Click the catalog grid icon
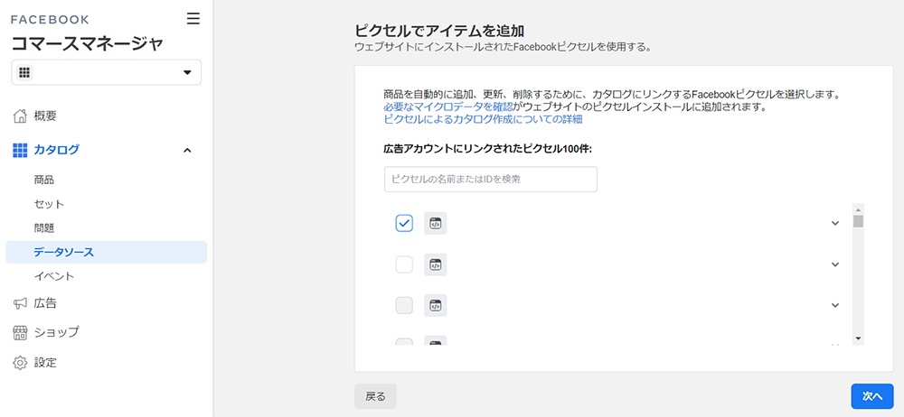 point(20,151)
